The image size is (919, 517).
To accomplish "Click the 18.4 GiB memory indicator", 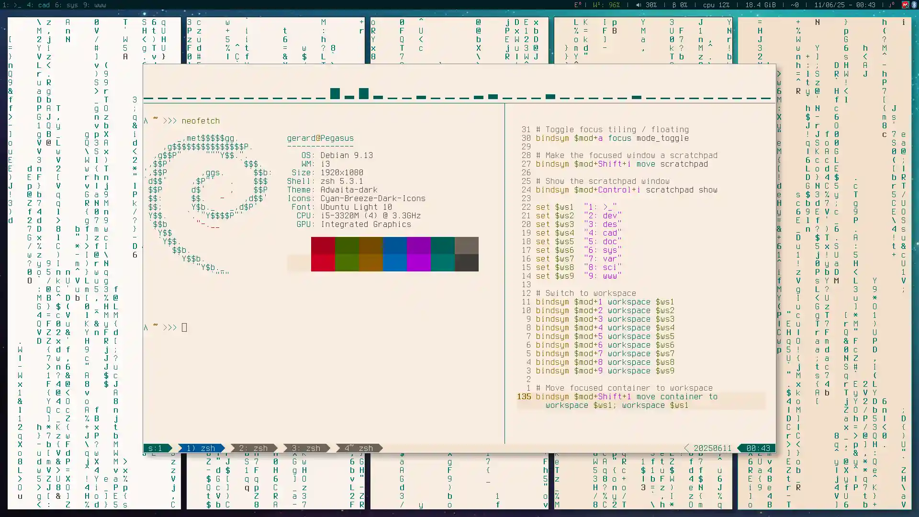I will coord(760,5).
